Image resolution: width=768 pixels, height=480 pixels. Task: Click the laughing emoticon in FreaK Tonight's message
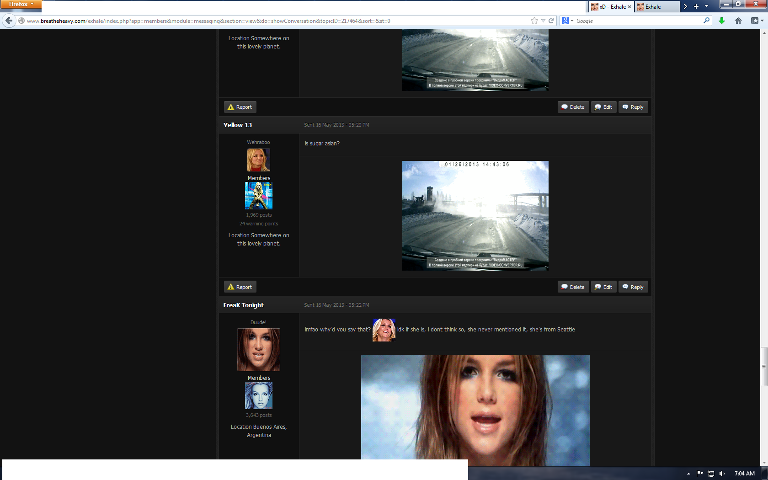[384, 330]
